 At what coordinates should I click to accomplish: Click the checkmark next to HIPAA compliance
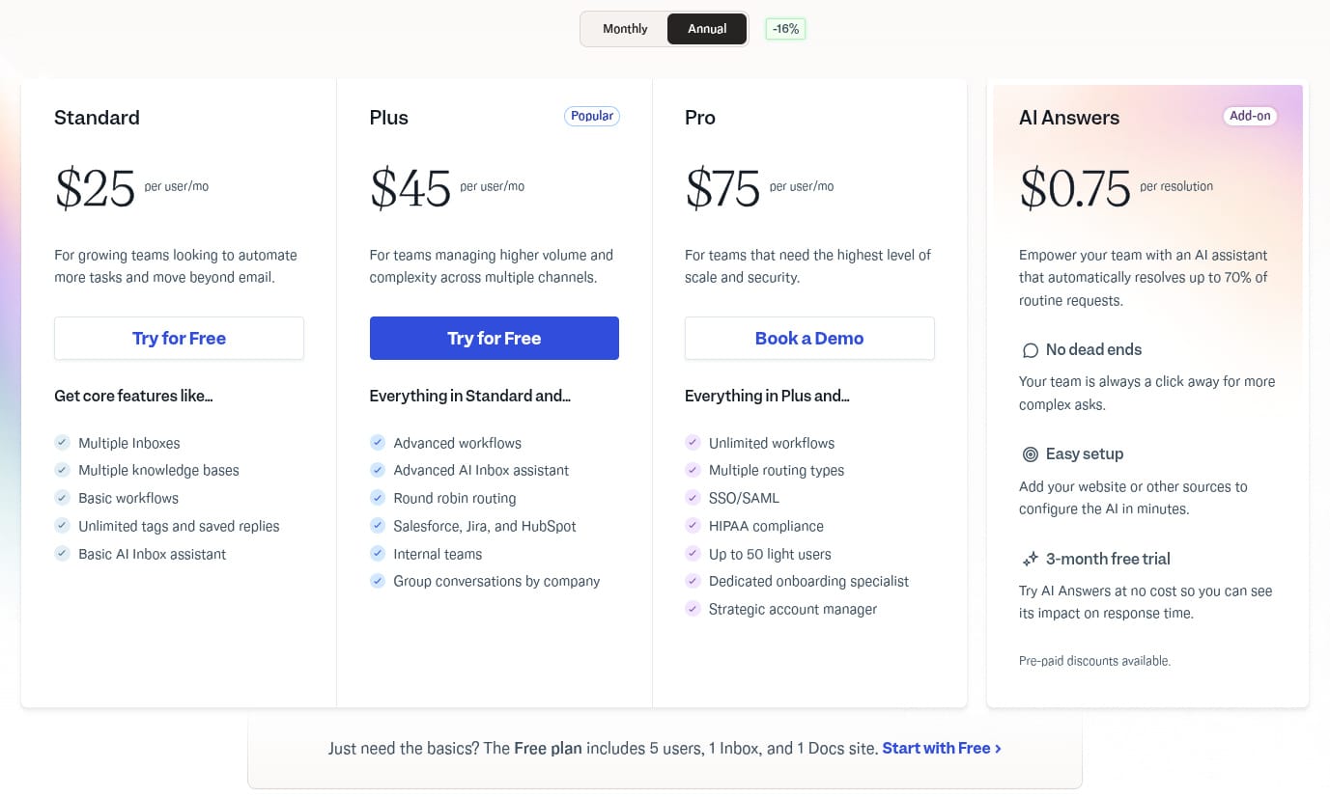click(693, 526)
